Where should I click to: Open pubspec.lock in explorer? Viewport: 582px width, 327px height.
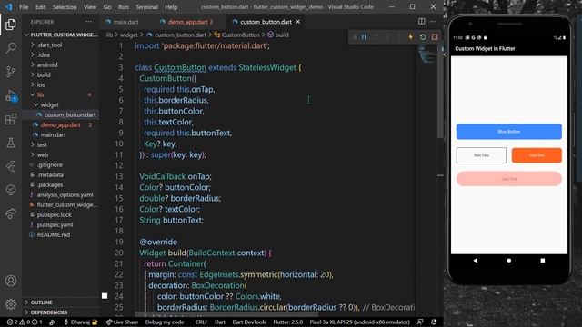pyautogui.click(x=54, y=214)
